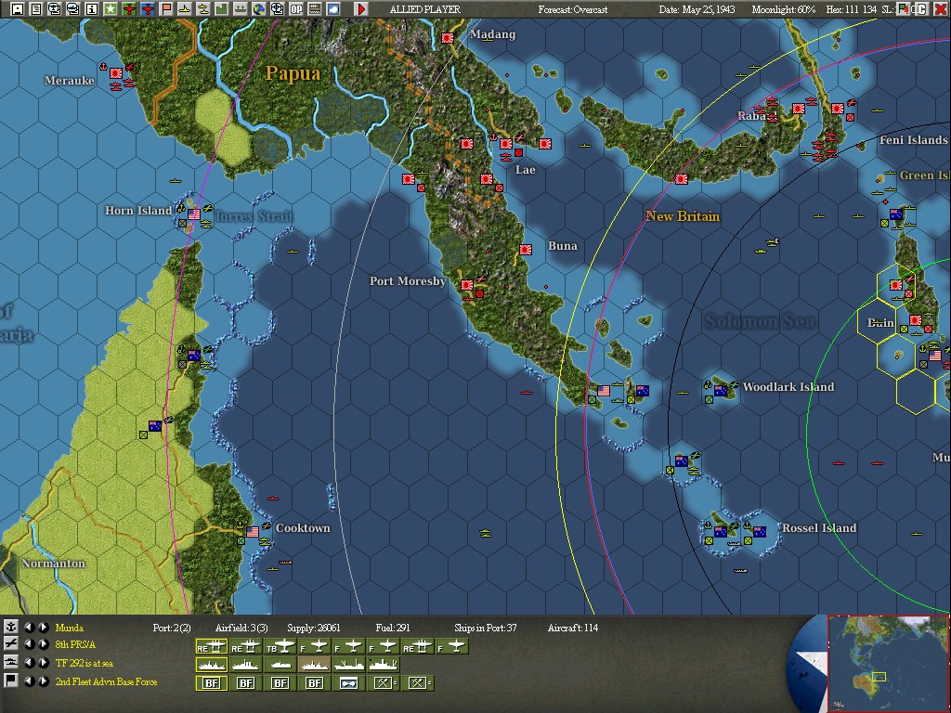Go to previous base left of Munda

pos(29,627)
